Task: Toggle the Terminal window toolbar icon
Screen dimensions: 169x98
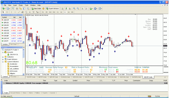Action: click(24, 8)
